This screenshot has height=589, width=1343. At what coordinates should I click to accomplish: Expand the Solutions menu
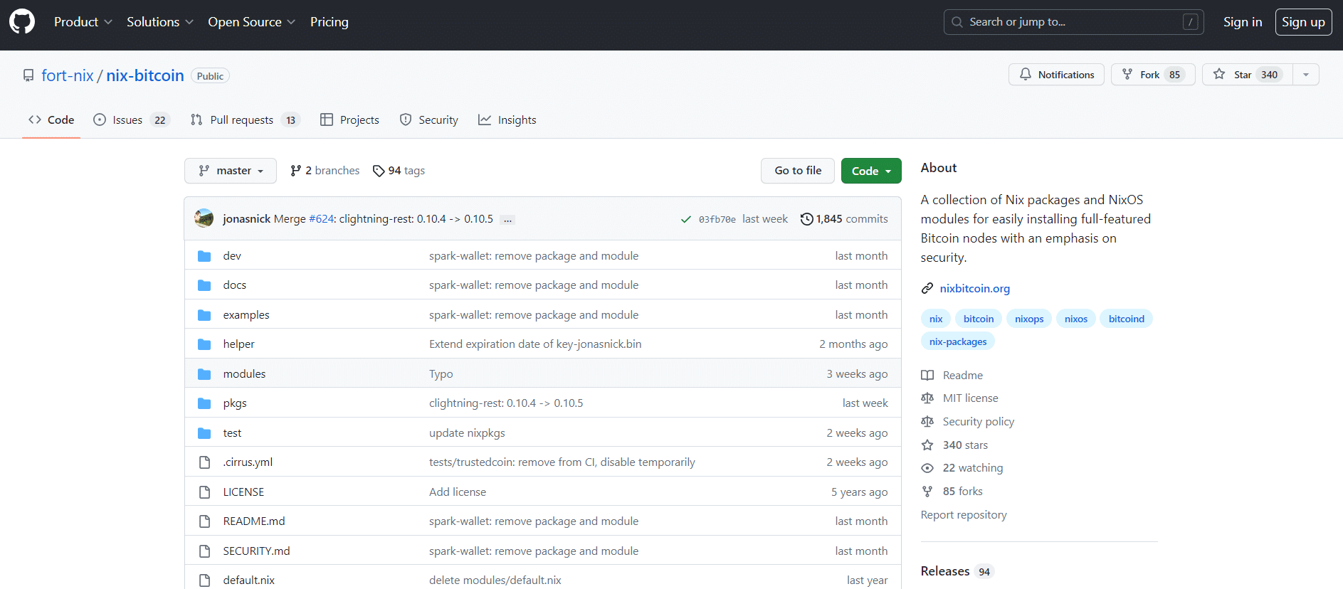pyautogui.click(x=160, y=22)
